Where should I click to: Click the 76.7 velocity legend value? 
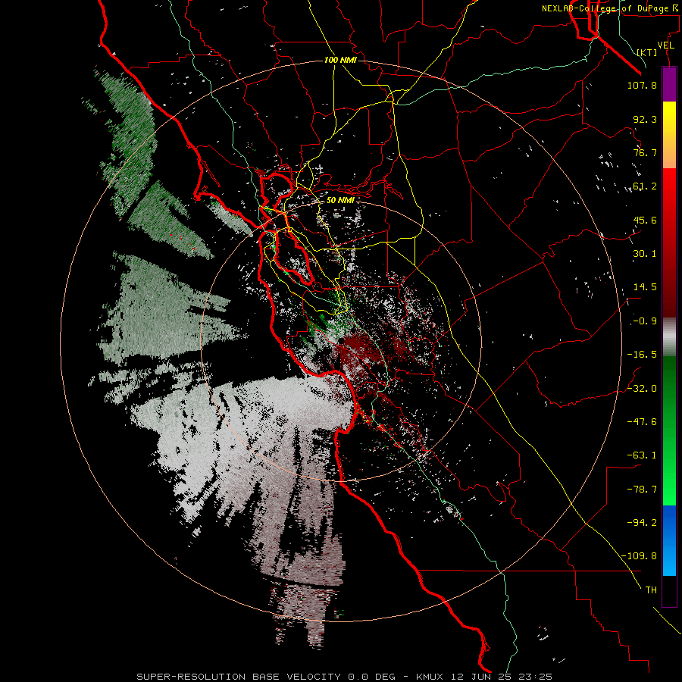tap(645, 152)
